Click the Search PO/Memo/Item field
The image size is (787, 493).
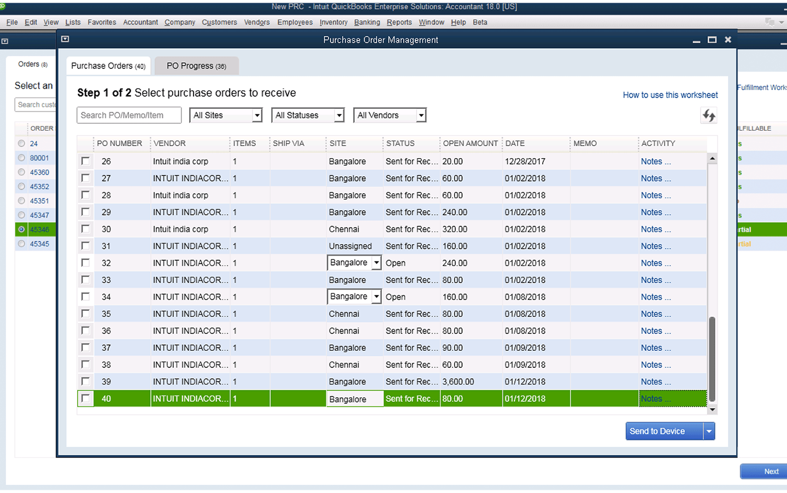[129, 115]
